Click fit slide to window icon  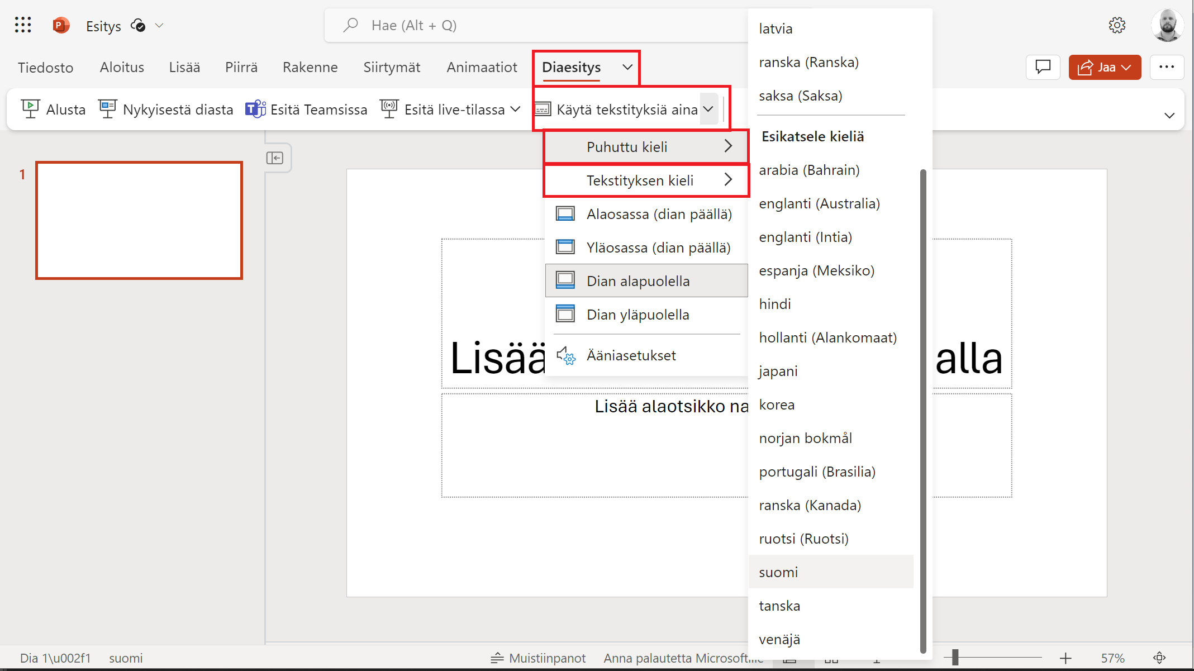1159,658
